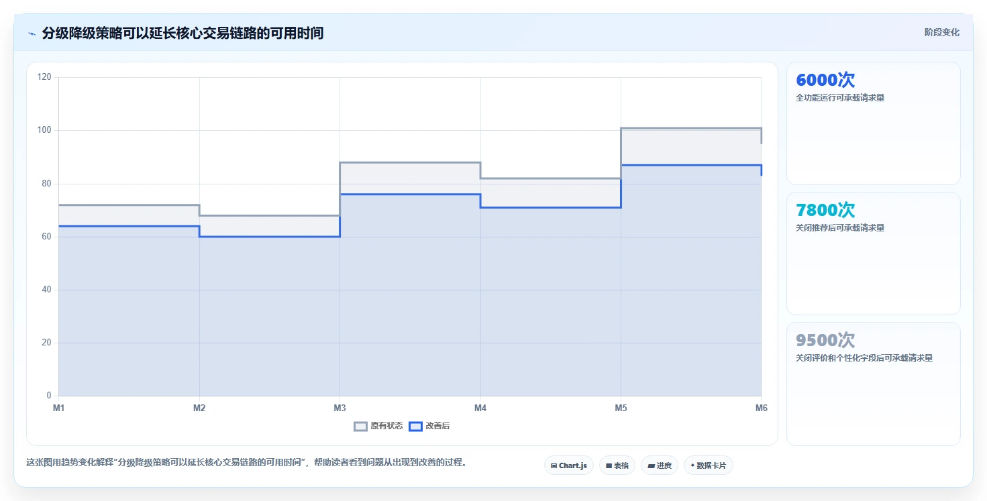This screenshot has height=501, width=987.
Task: Click the 60 y-axis value
Action: [46, 236]
